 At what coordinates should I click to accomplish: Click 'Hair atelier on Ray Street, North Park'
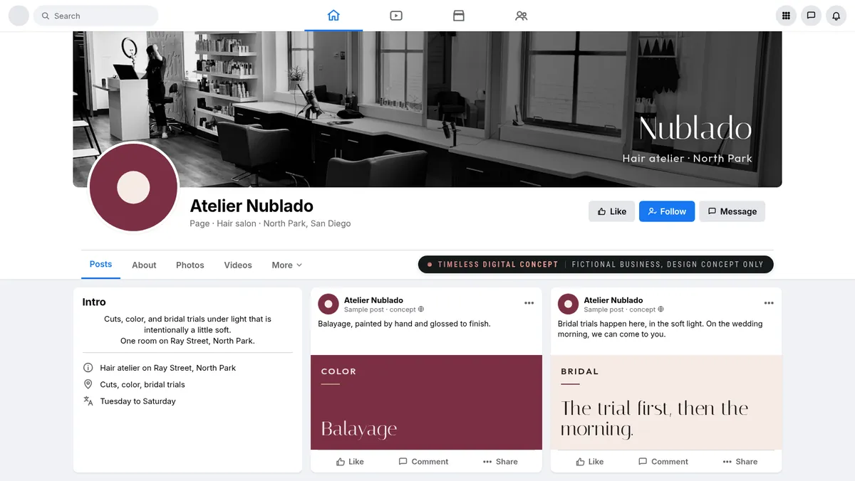coord(168,368)
